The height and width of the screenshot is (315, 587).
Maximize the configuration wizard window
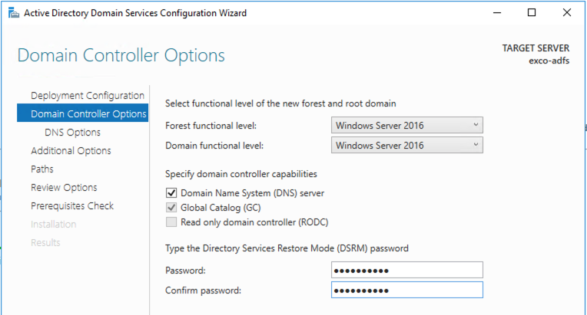point(532,13)
